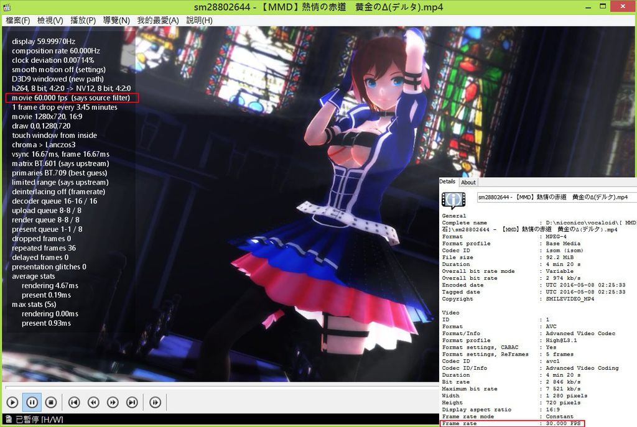Click the player icon in title bar
Image resolution: width=637 pixels, height=427 pixels.
[7, 7]
